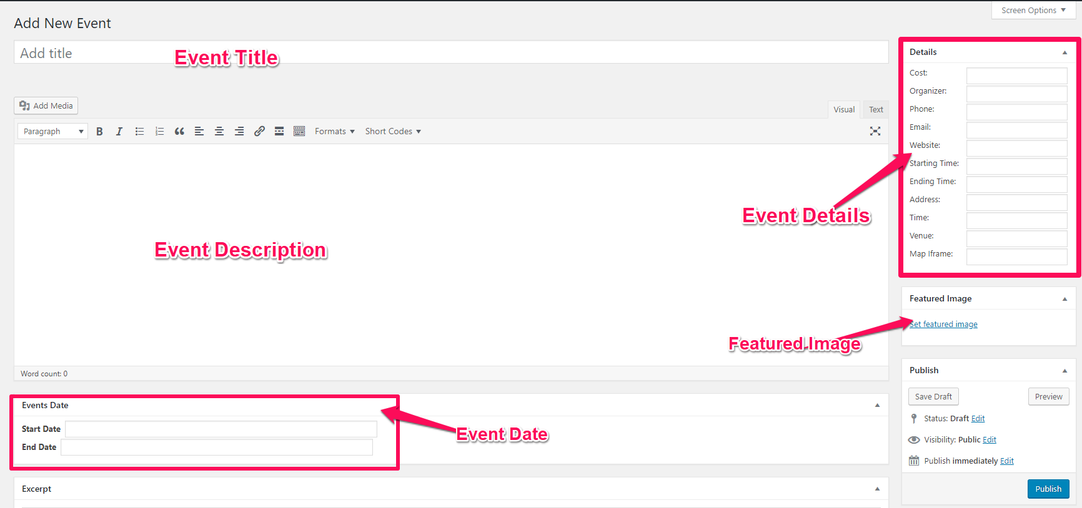Viewport: 1082px width, 508px height.
Task: Click the Organizer input field
Action: pos(1016,94)
